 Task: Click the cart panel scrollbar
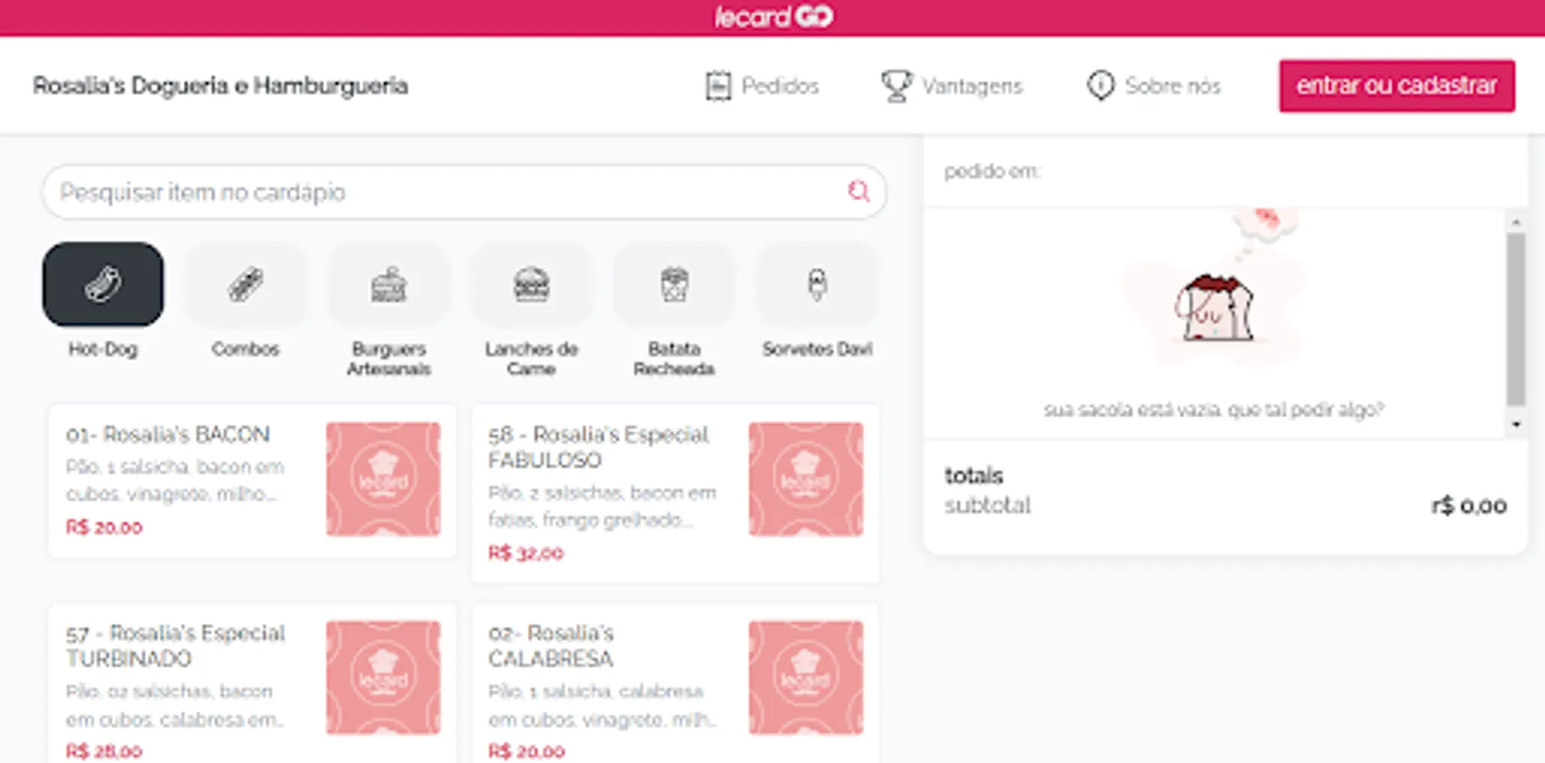pyautogui.click(x=1517, y=322)
